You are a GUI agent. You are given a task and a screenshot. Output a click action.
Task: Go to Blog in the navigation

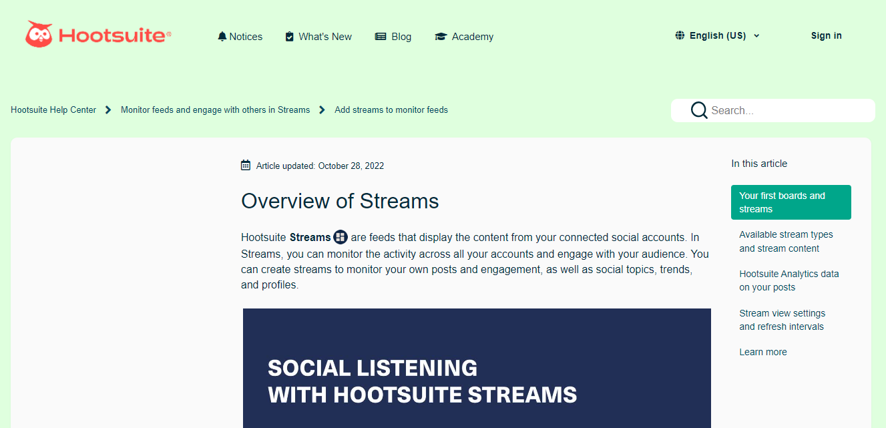click(393, 37)
